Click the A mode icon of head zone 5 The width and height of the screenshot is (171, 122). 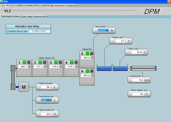(x=92, y=53)
